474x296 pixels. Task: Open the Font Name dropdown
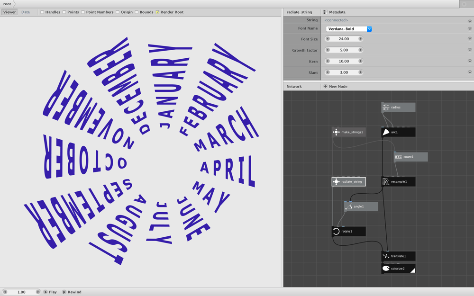369,29
